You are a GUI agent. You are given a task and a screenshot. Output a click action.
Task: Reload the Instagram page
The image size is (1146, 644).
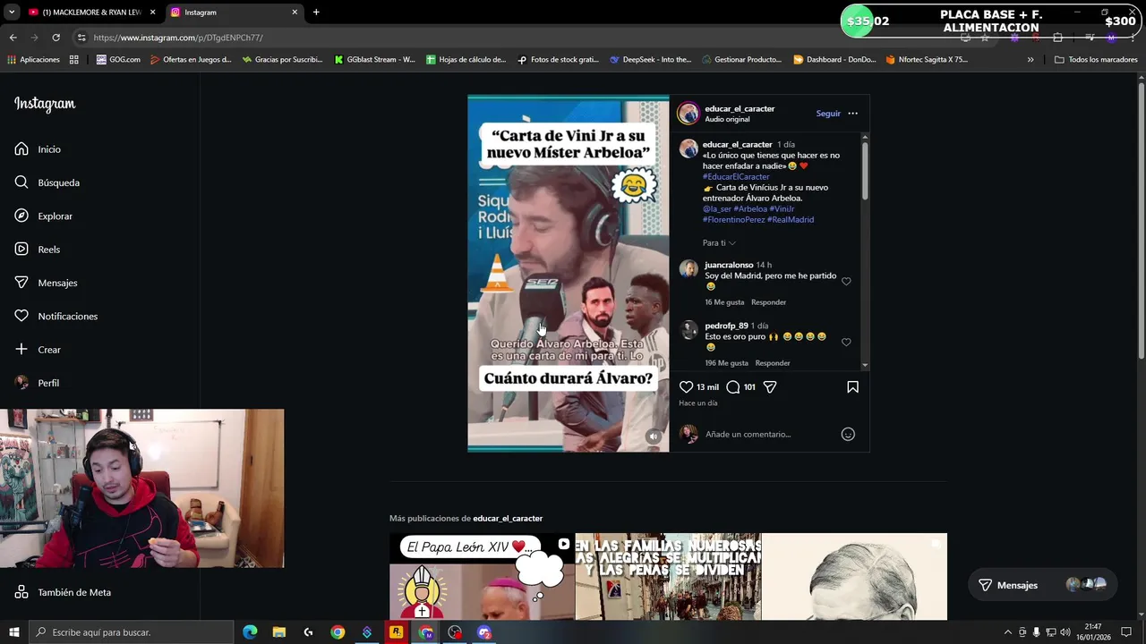[x=56, y=38]
